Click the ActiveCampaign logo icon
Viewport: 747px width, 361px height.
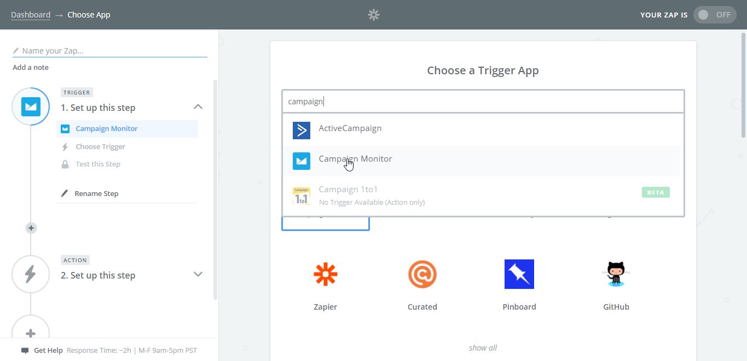click(x=302, y=131)
